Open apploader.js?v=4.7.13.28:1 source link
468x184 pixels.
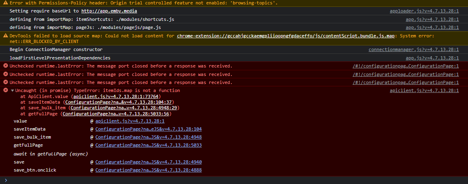424,11
